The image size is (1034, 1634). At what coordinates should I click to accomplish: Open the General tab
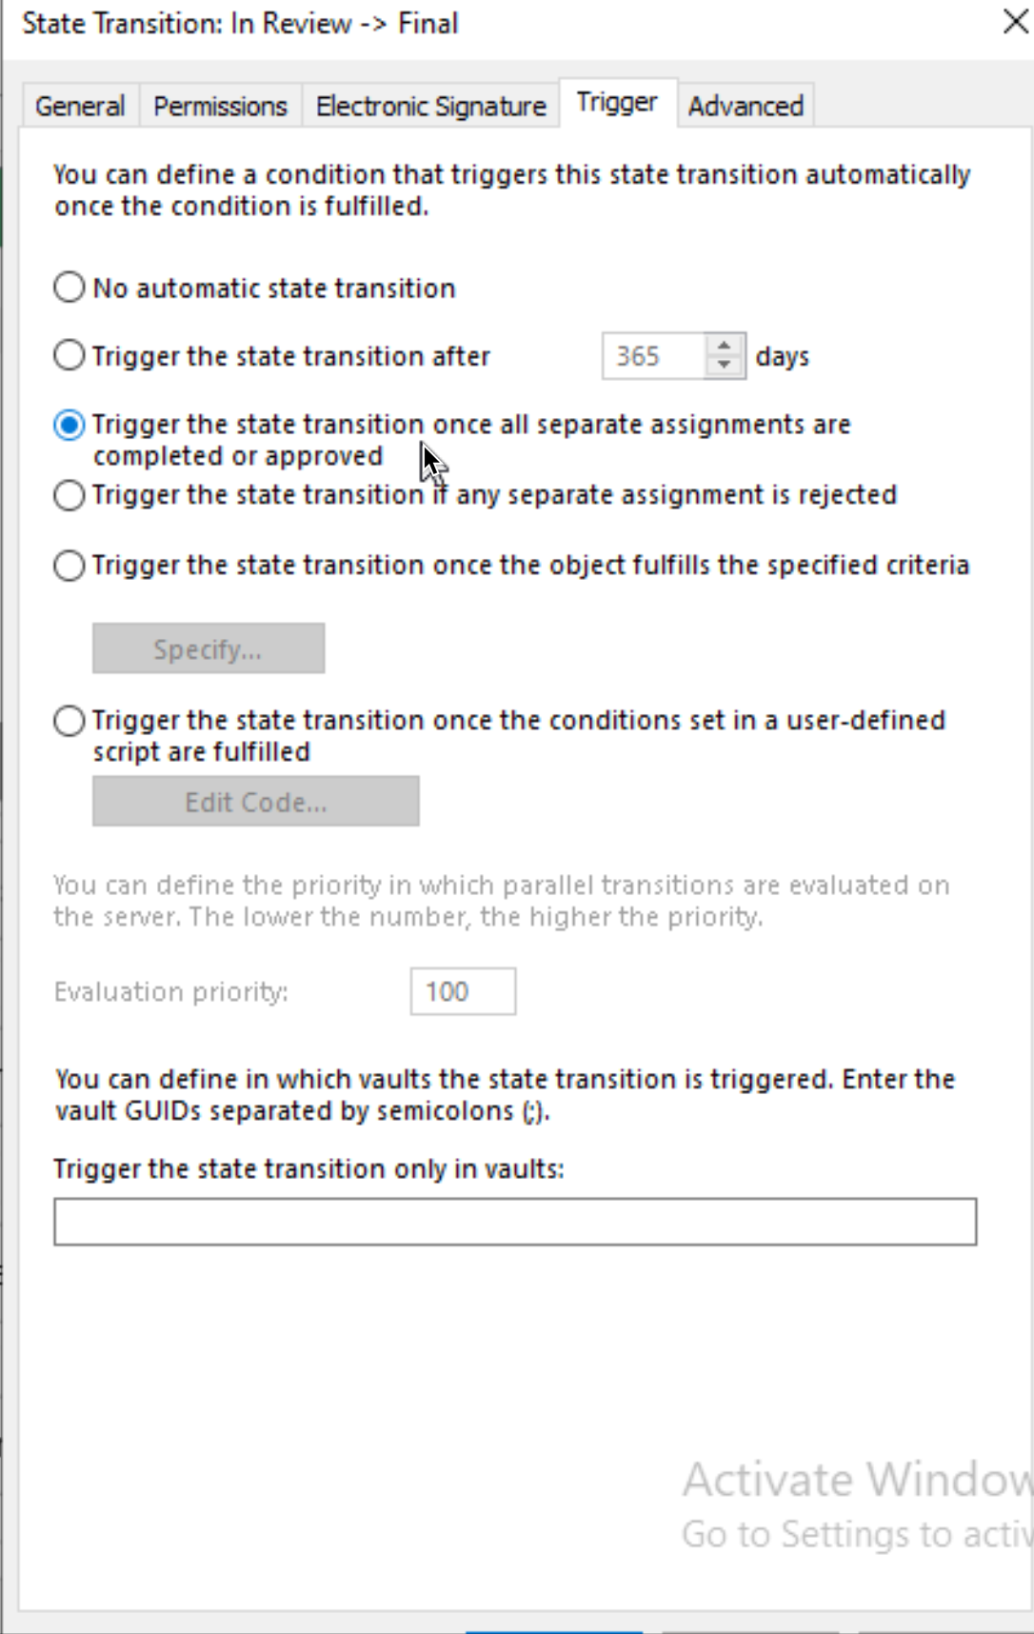80,106
